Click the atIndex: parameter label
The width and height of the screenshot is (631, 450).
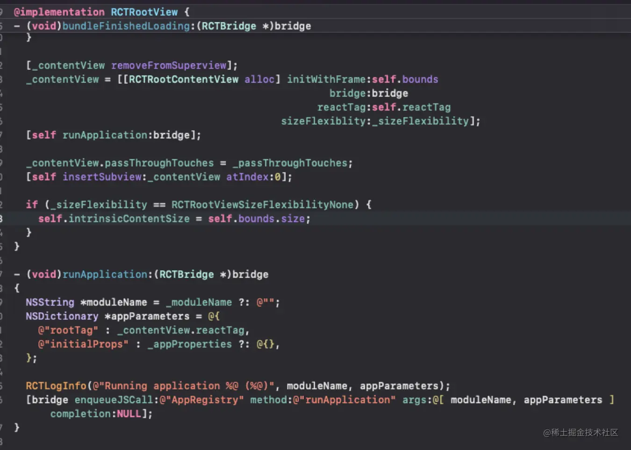click(250, 177)
